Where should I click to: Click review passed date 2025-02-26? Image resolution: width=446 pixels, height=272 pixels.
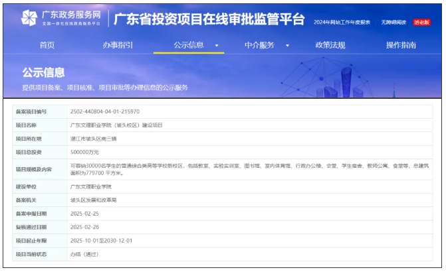(x=85, y=227)
